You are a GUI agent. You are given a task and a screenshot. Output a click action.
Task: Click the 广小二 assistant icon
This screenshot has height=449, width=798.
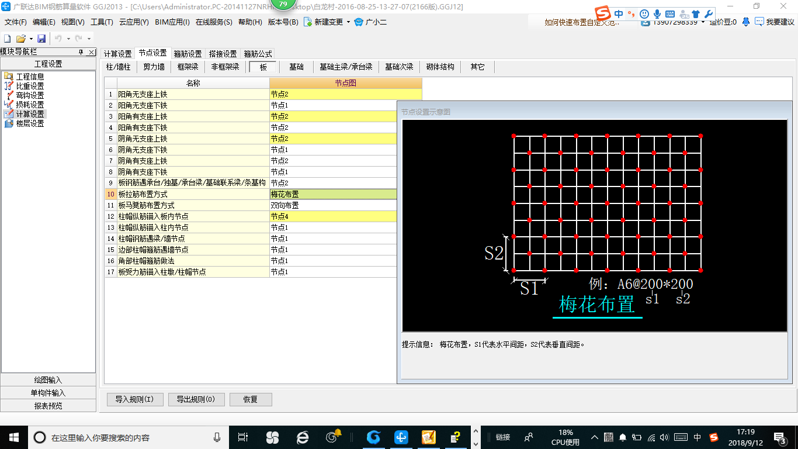click(x=359, y=22)
